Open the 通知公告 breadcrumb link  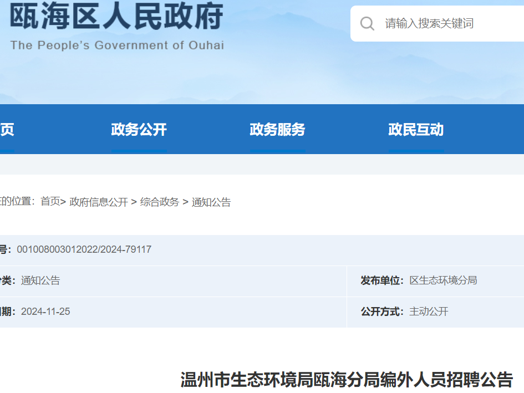[x=211, y=202]
